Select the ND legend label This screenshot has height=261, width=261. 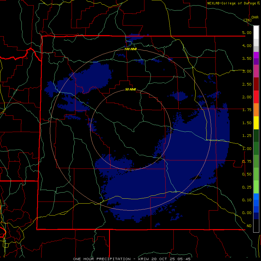(x=249, y=226)
